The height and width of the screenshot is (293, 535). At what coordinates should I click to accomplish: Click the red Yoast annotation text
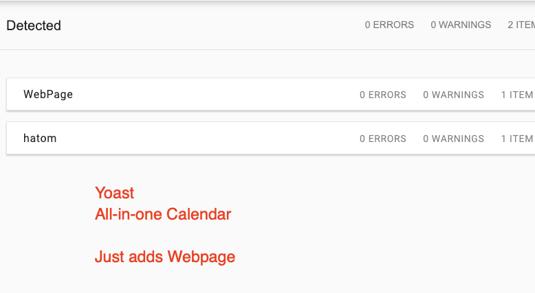click(115, 193)
